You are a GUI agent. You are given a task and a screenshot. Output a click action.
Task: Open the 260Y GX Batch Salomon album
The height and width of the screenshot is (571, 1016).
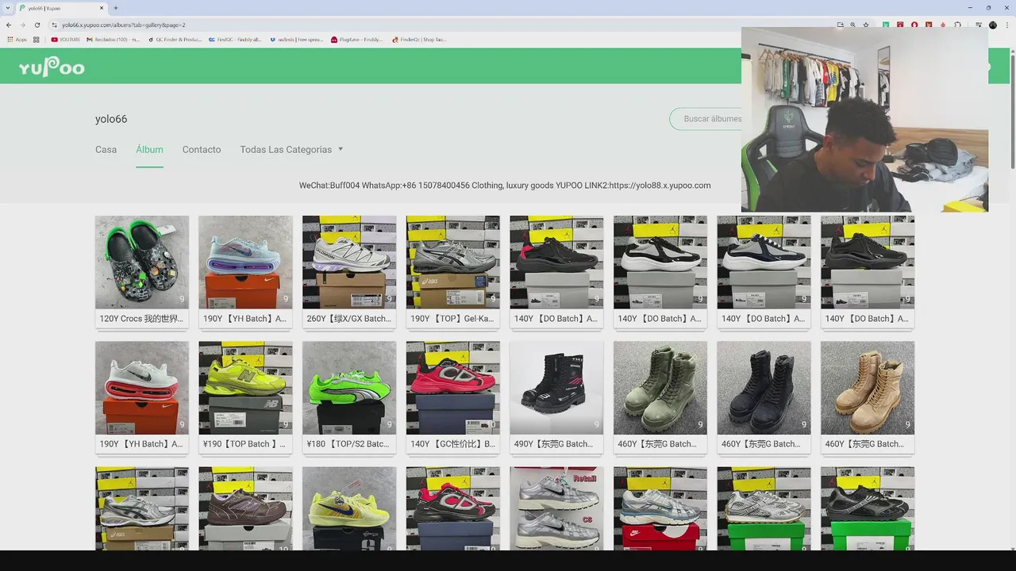(349, 263)
